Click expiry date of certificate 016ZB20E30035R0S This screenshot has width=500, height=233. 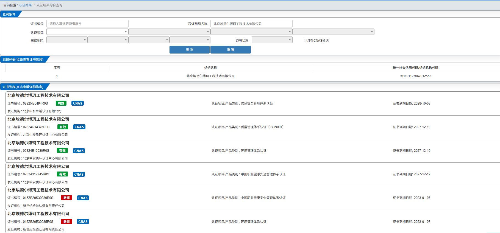(422, 222)
